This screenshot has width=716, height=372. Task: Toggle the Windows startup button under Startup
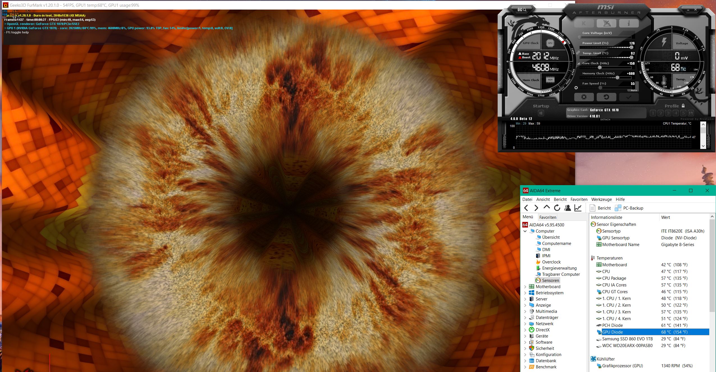[x=541, y=113]
